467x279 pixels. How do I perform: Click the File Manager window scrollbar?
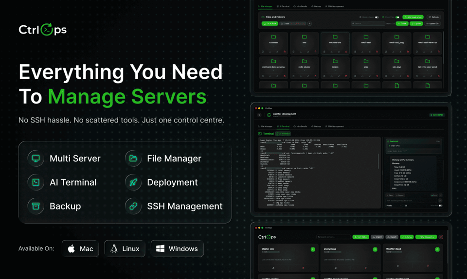click(x=444, y=48)
